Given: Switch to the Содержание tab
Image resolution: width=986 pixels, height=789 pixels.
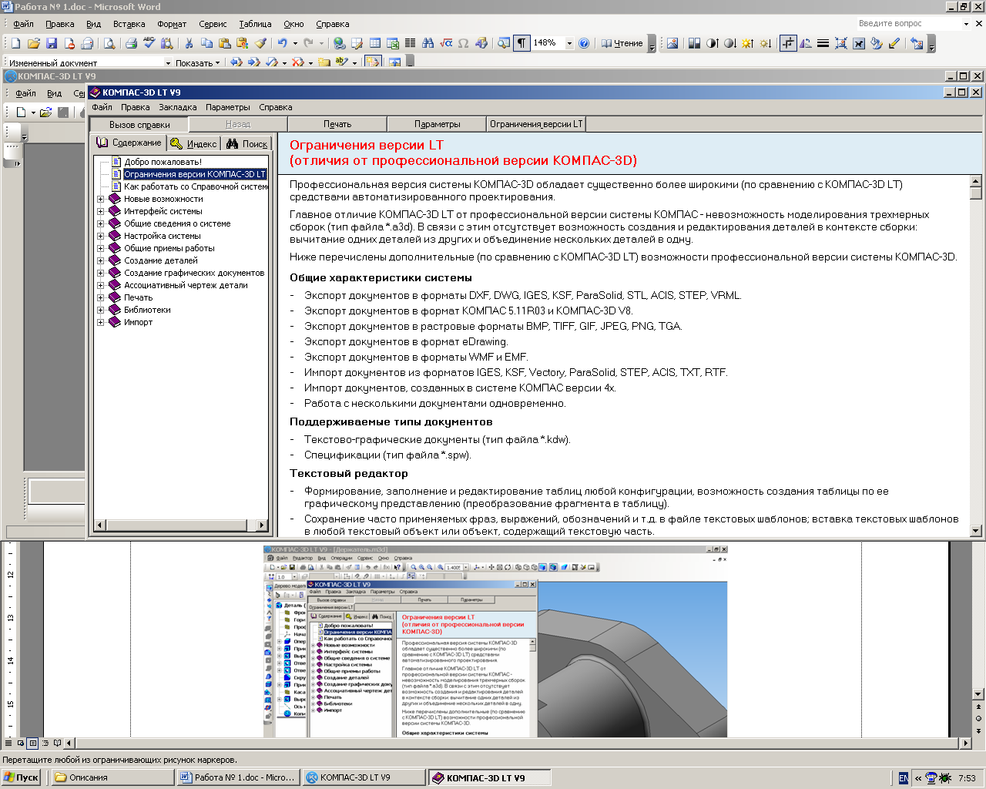Looking at the screenshot, I should click(x=129, y=143).
